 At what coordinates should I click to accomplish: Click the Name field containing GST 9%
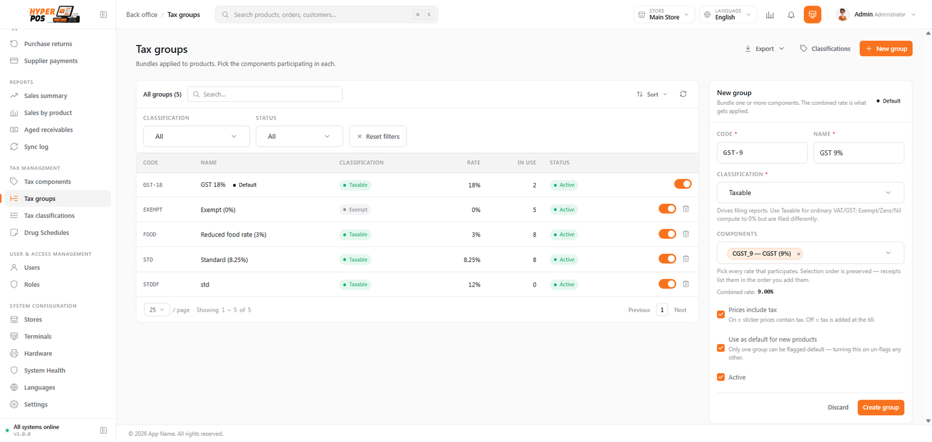point(859,153)
